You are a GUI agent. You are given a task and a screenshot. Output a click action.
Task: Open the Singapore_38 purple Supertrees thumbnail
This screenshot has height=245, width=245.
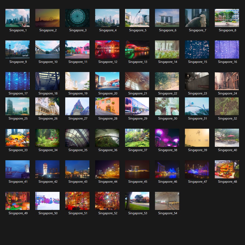coord(167,138)
